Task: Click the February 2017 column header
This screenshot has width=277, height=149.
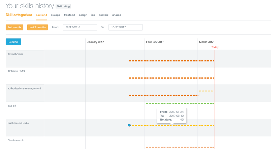Action: pyautogui.click(x=155, y=42)
